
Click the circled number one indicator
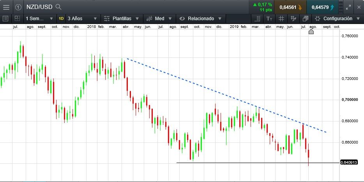coord(18,7)
